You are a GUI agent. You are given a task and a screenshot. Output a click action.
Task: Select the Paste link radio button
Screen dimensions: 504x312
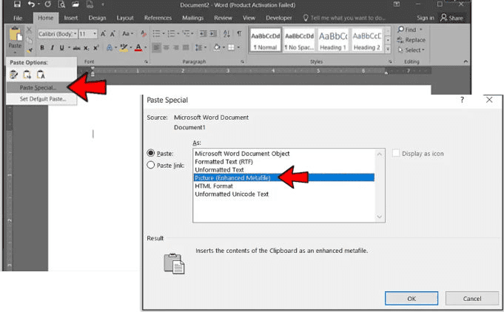[x=152, y=166]
